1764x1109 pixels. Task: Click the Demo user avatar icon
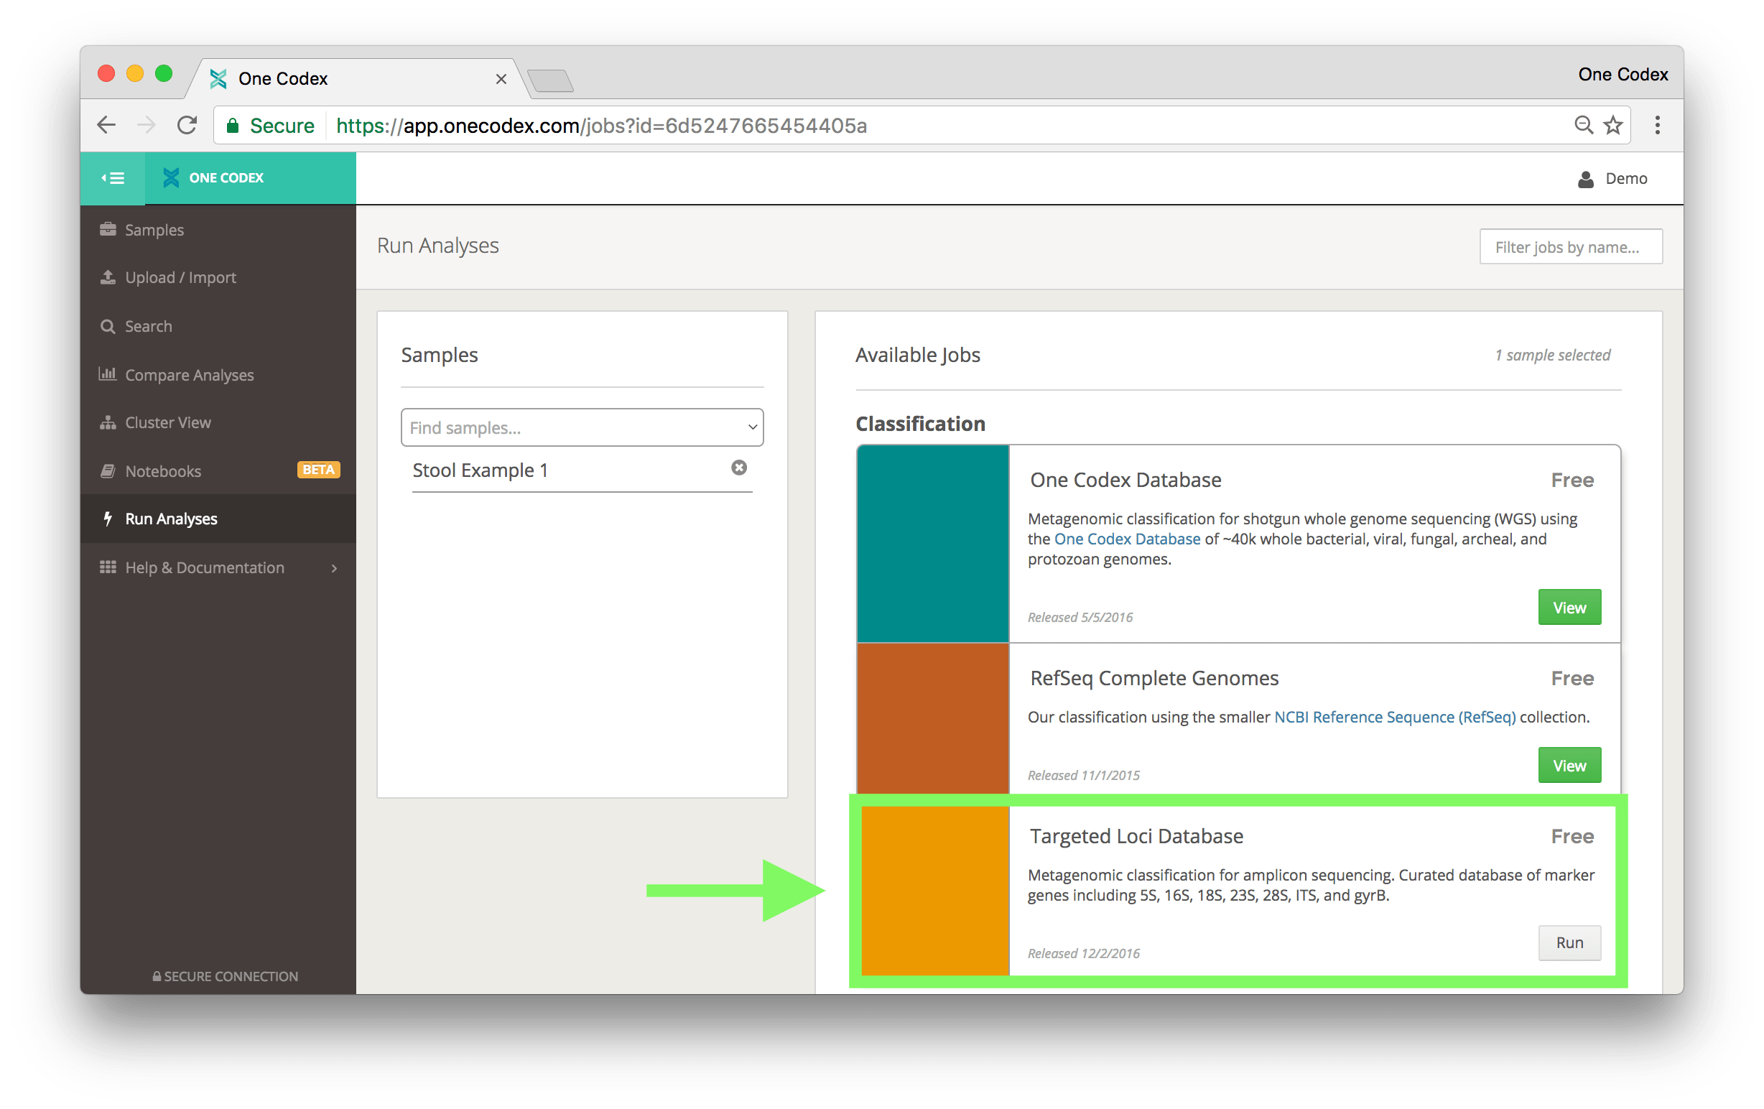tap(1586, 180)
